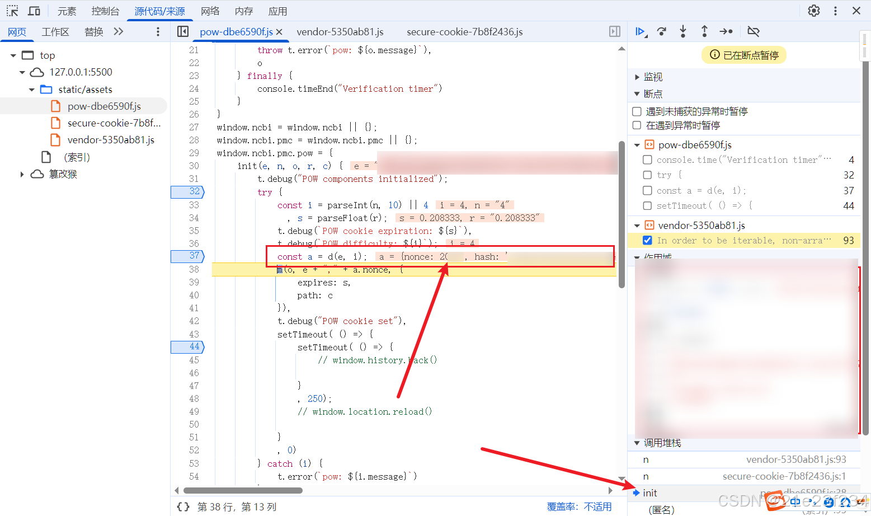Viewport: 871px width, 516px height.
Task: Step to the next statement
Action: (726, 31)
